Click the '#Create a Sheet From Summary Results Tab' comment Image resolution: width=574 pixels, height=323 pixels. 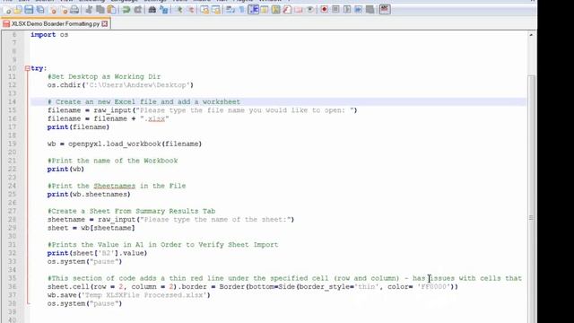[x=131, y=212]
